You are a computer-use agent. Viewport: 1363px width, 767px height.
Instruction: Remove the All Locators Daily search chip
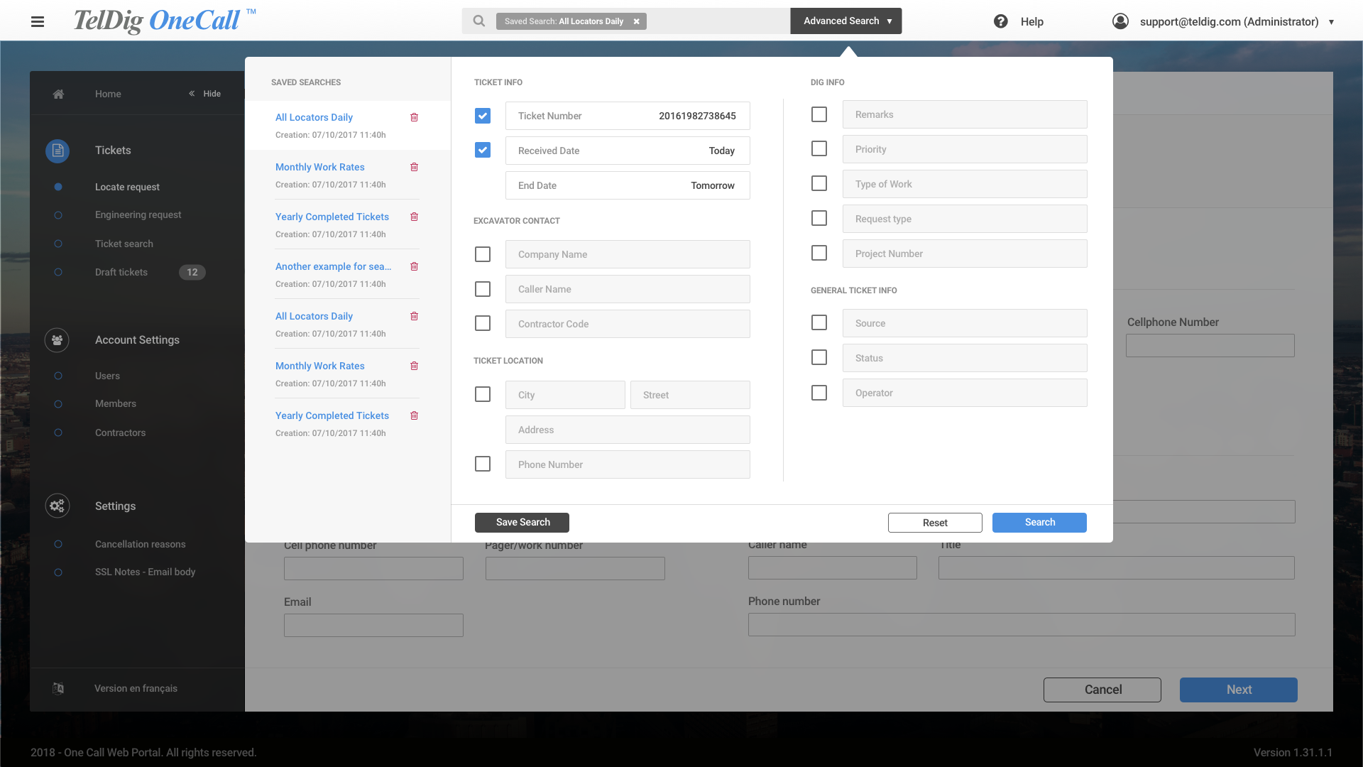(x=637, y=21)
